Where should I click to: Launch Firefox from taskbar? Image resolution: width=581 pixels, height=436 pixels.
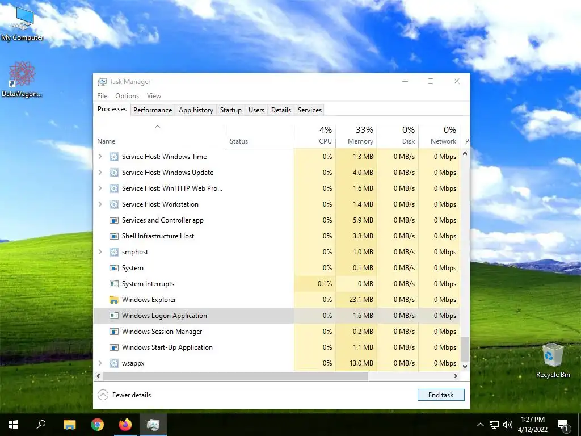point(125,425)
